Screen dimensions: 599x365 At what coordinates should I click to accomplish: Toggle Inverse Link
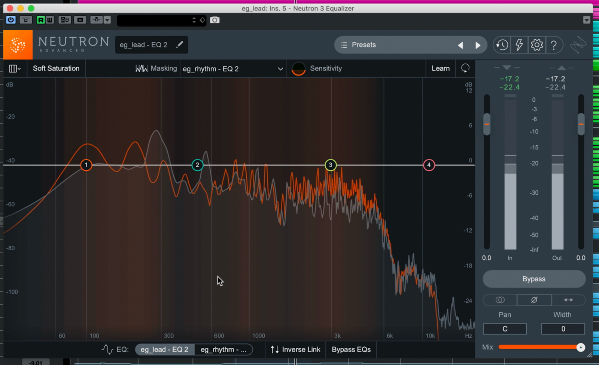point(295,350)
